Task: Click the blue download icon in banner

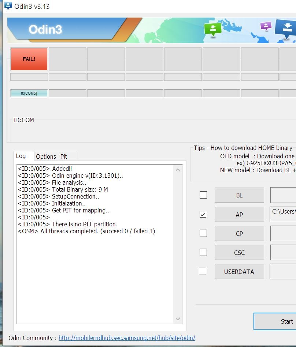Action: 286,29
